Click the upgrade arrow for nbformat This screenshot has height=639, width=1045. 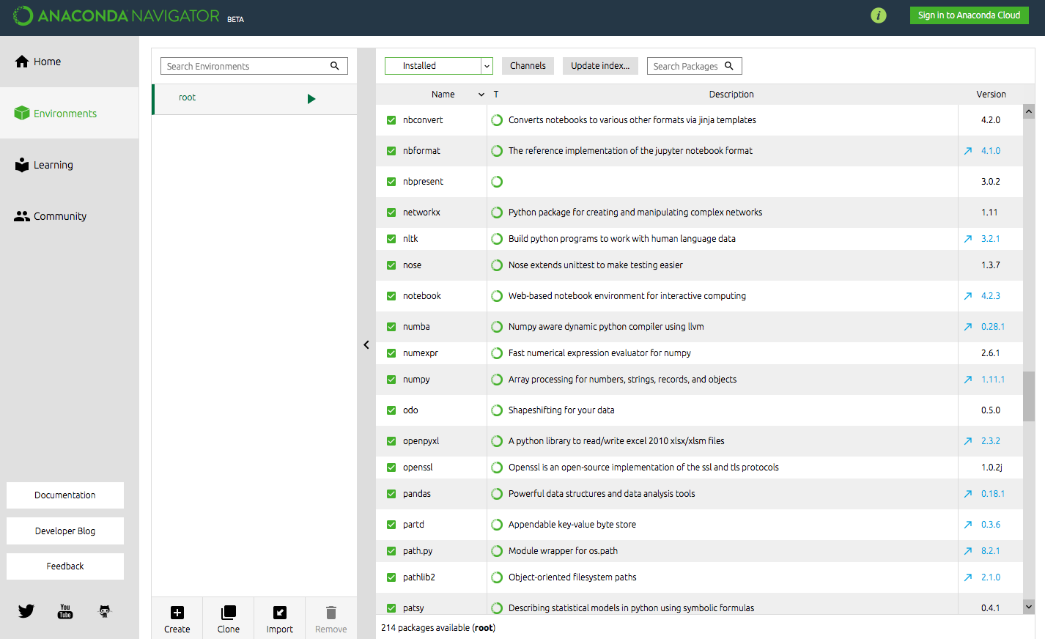pos(968,151)
